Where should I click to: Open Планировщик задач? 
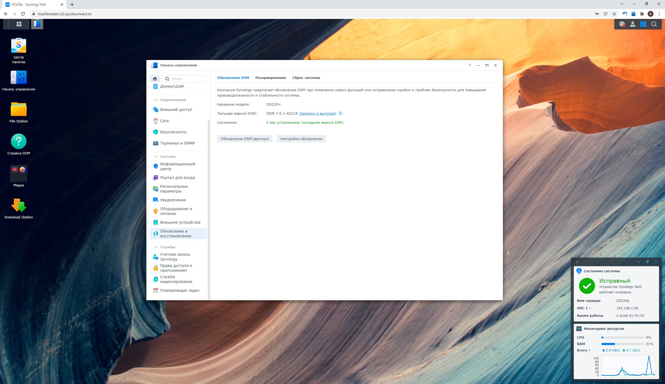pos(178,290)
